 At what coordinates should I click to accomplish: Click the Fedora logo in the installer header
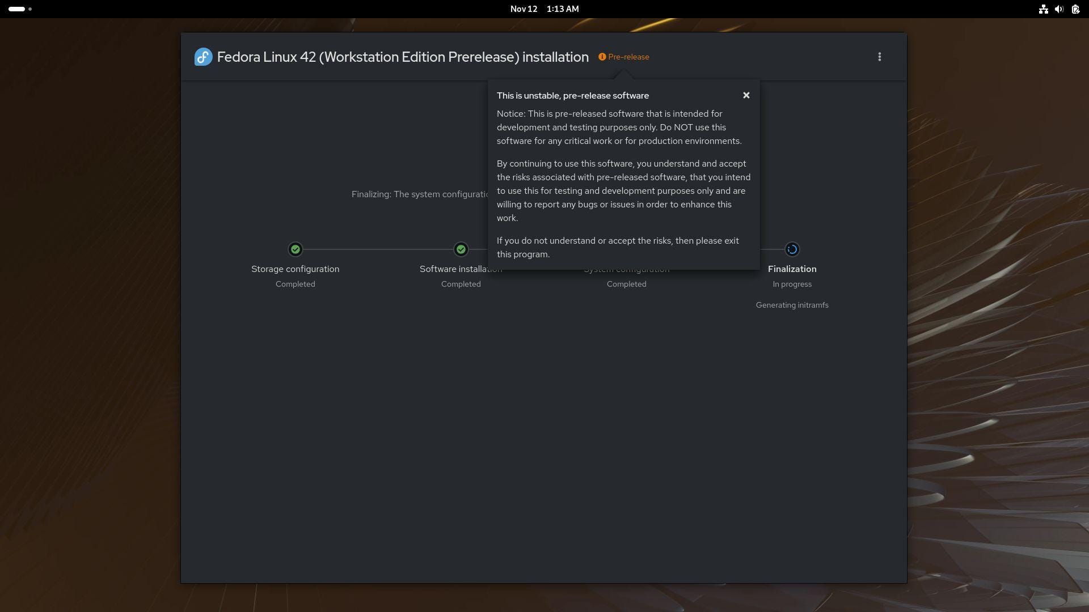click(202, 57)
